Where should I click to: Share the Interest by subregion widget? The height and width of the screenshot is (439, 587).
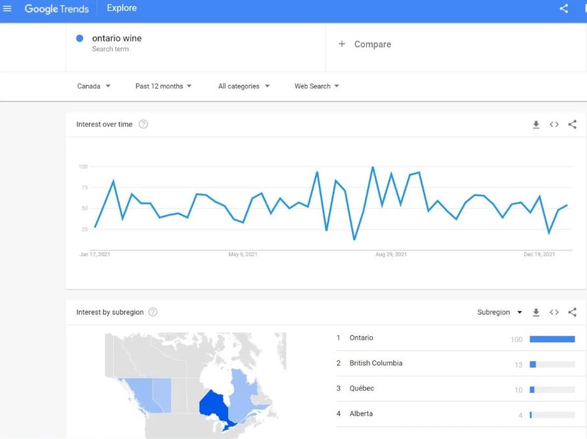(572, 312)
